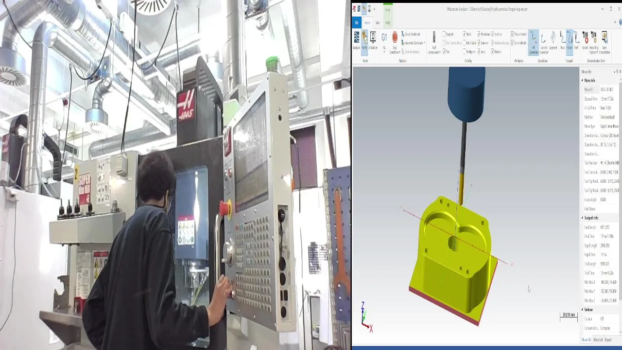Switch to Home ribbon tab
The image size is (622, 350).
pos(367,23)
